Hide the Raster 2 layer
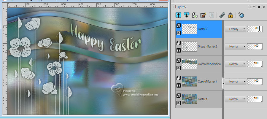 (x=178, y=33)
